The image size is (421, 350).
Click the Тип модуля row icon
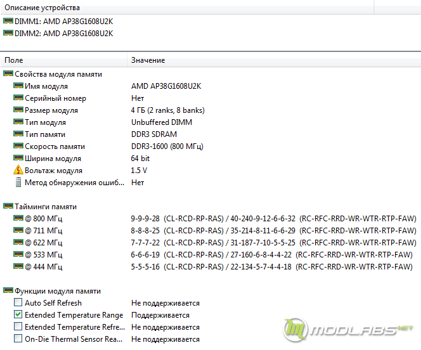click(x=18, y=122)
